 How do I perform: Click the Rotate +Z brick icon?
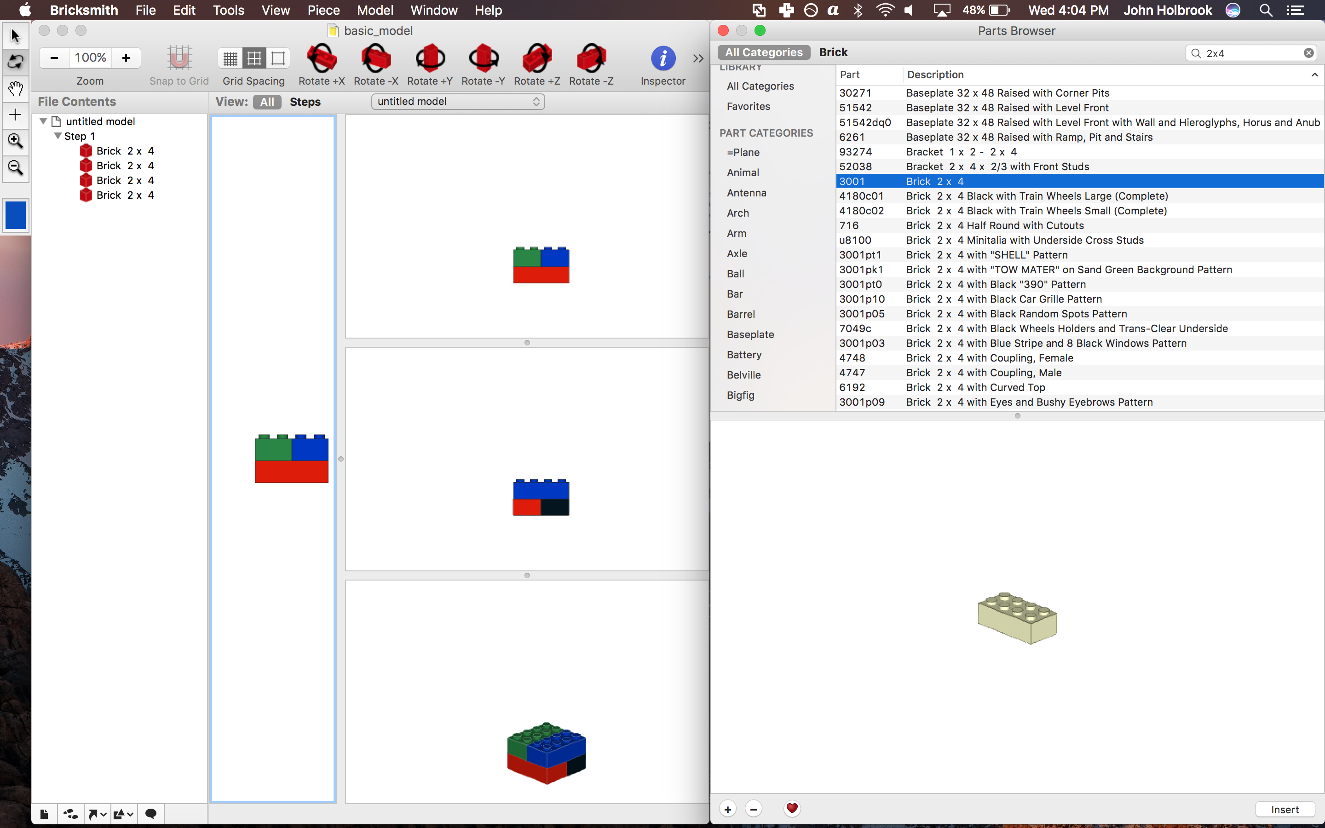point(536,58)
